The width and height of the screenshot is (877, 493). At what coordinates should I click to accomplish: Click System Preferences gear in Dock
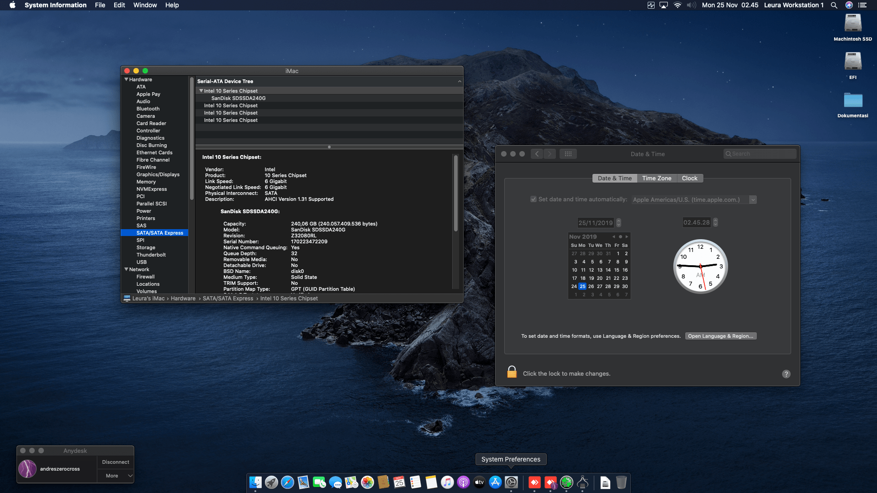tap(511, 482)
